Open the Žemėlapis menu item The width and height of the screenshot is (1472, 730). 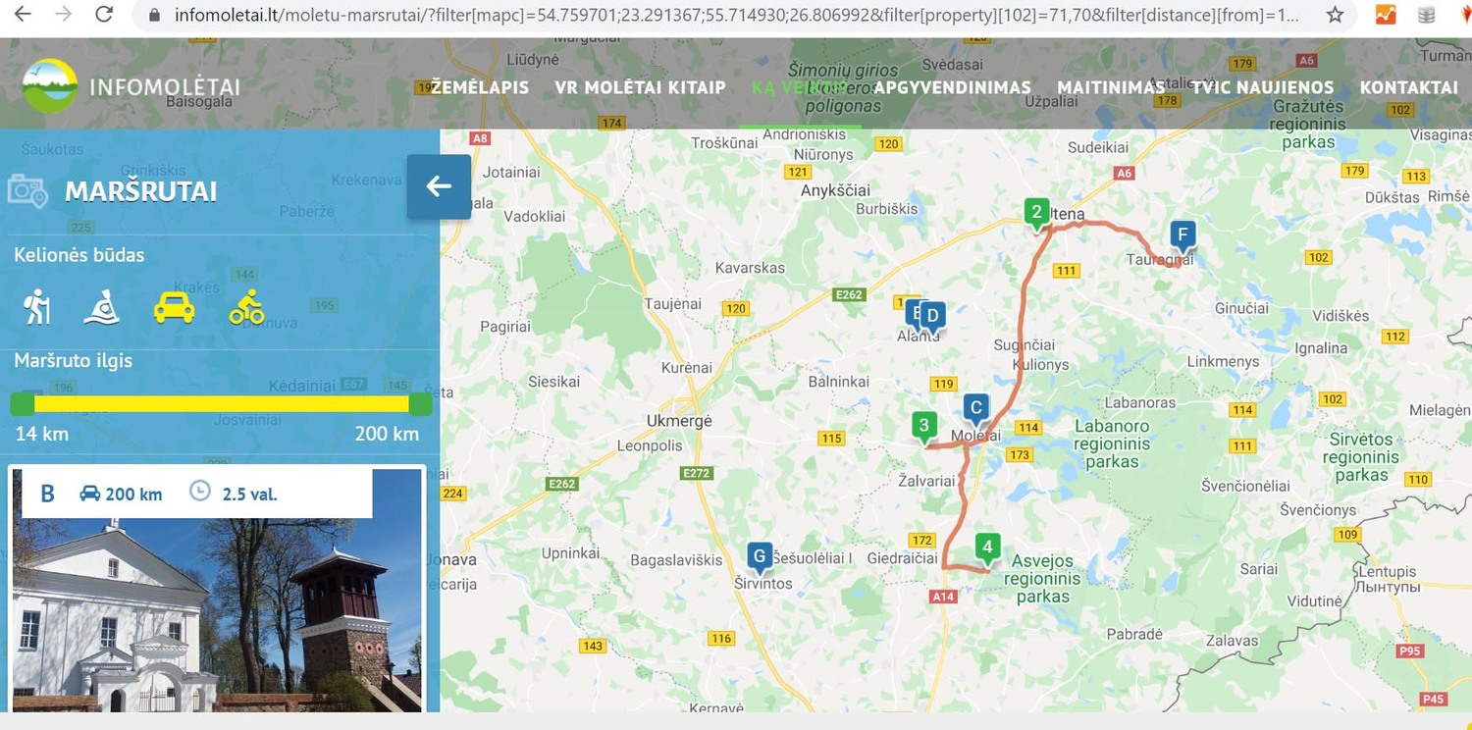480,87
